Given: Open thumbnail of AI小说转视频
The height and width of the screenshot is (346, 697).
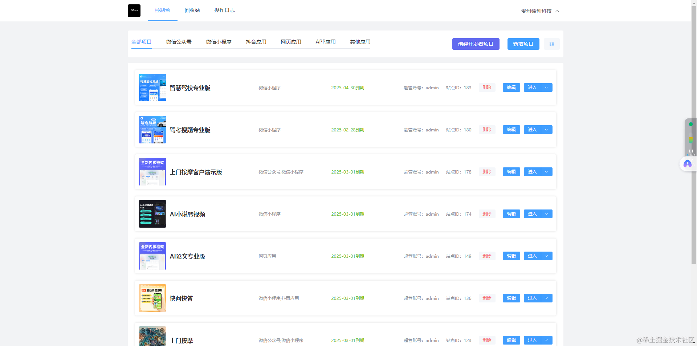Looking at the screenshot, I should [x=152, y=214].
